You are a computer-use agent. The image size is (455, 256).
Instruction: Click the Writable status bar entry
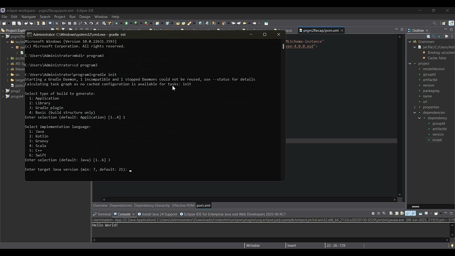253,246
